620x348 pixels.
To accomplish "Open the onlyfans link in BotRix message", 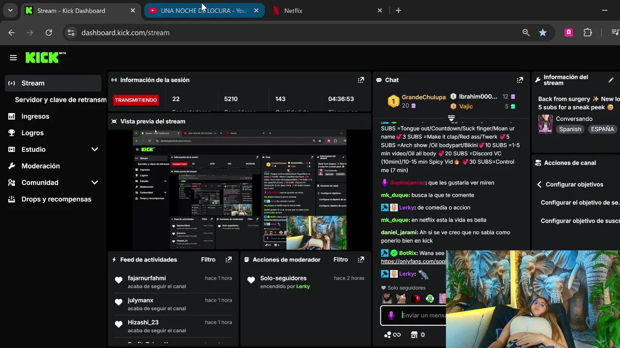I will pyautogui.click(x=413, y=261).
